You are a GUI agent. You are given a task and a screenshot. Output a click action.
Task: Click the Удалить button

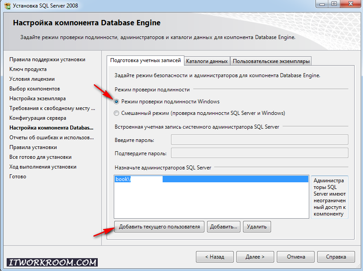[x=257, y=227]
